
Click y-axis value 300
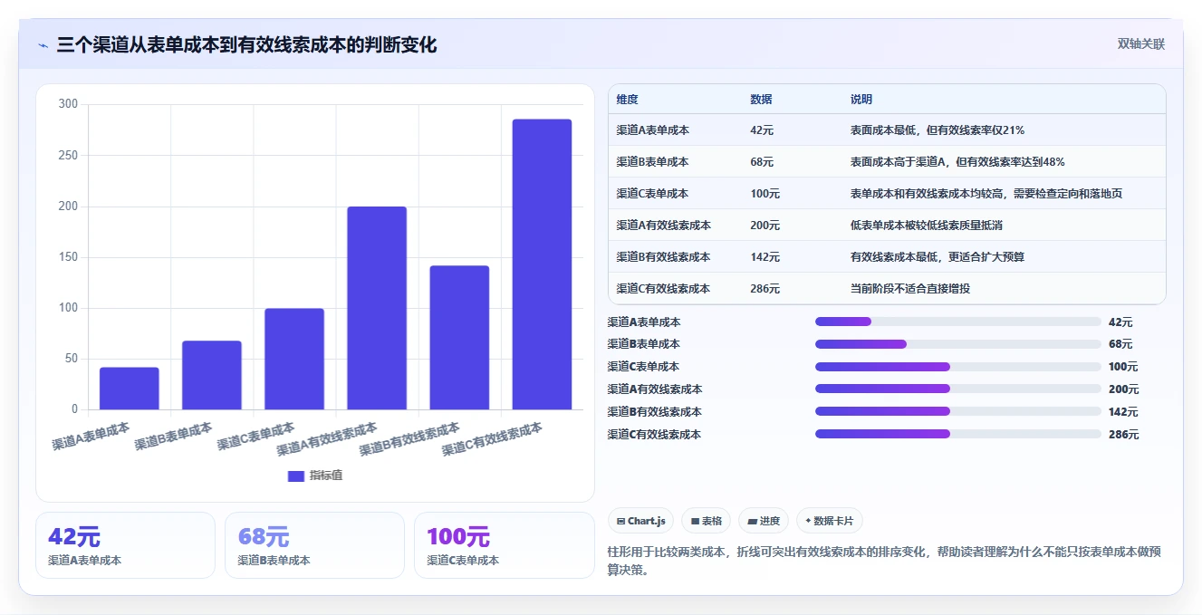click(68, 104)
